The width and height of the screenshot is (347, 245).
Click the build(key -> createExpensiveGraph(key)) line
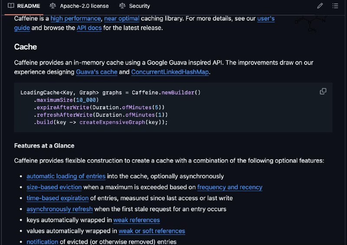101,122
